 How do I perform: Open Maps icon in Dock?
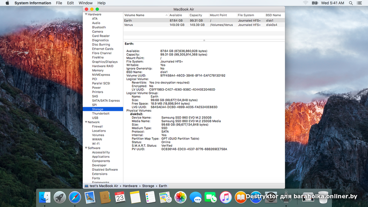coord(165,197)
